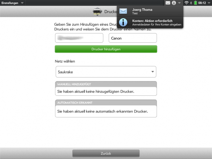Tap the envelope icon beside Joerg Thoma
212x159 pixels.
(123, 11)
